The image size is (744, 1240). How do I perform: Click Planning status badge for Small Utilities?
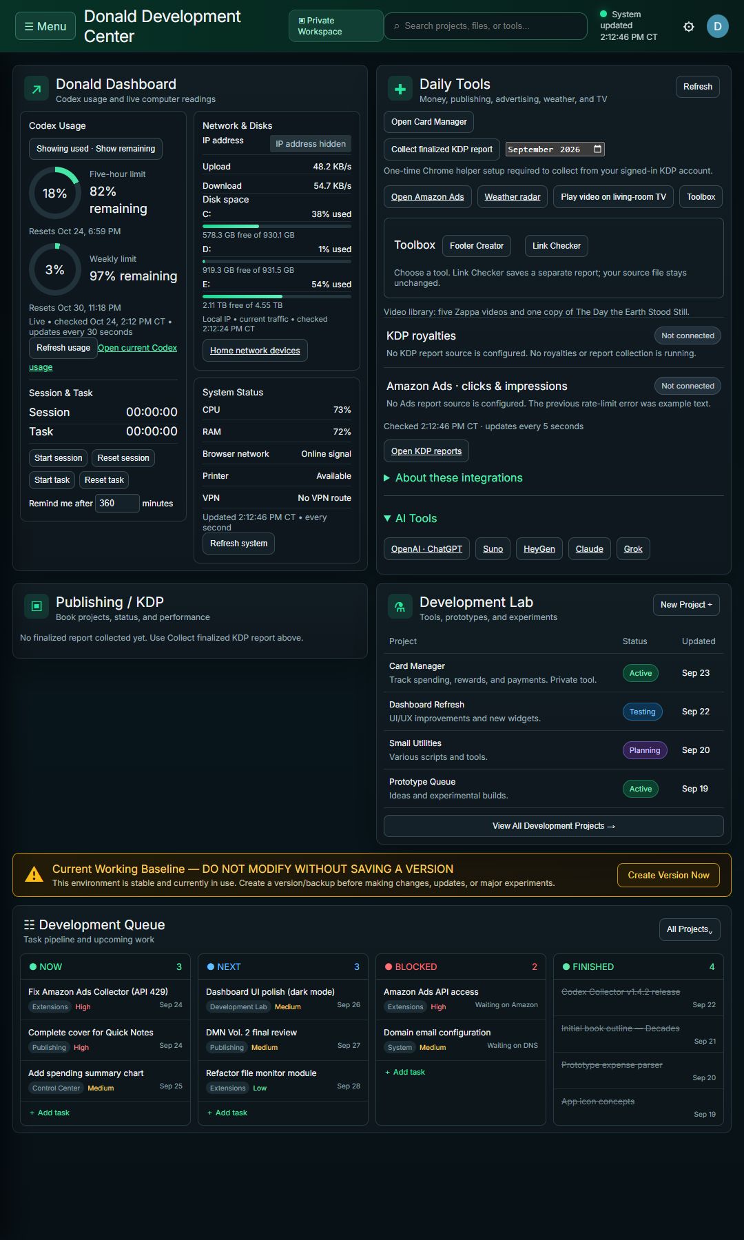click(x=645, y=750)
